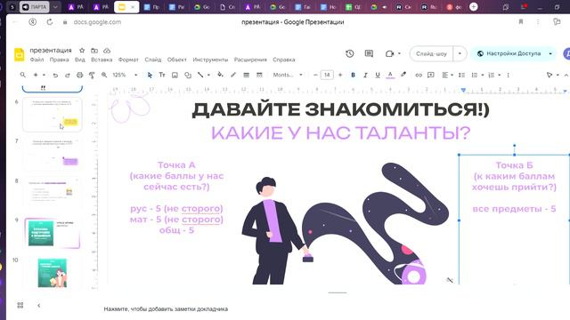Viewport: 570px width, 320px height.
Task: Open the Вид menu
Action: pyautogui.click(x=80, y=60)
